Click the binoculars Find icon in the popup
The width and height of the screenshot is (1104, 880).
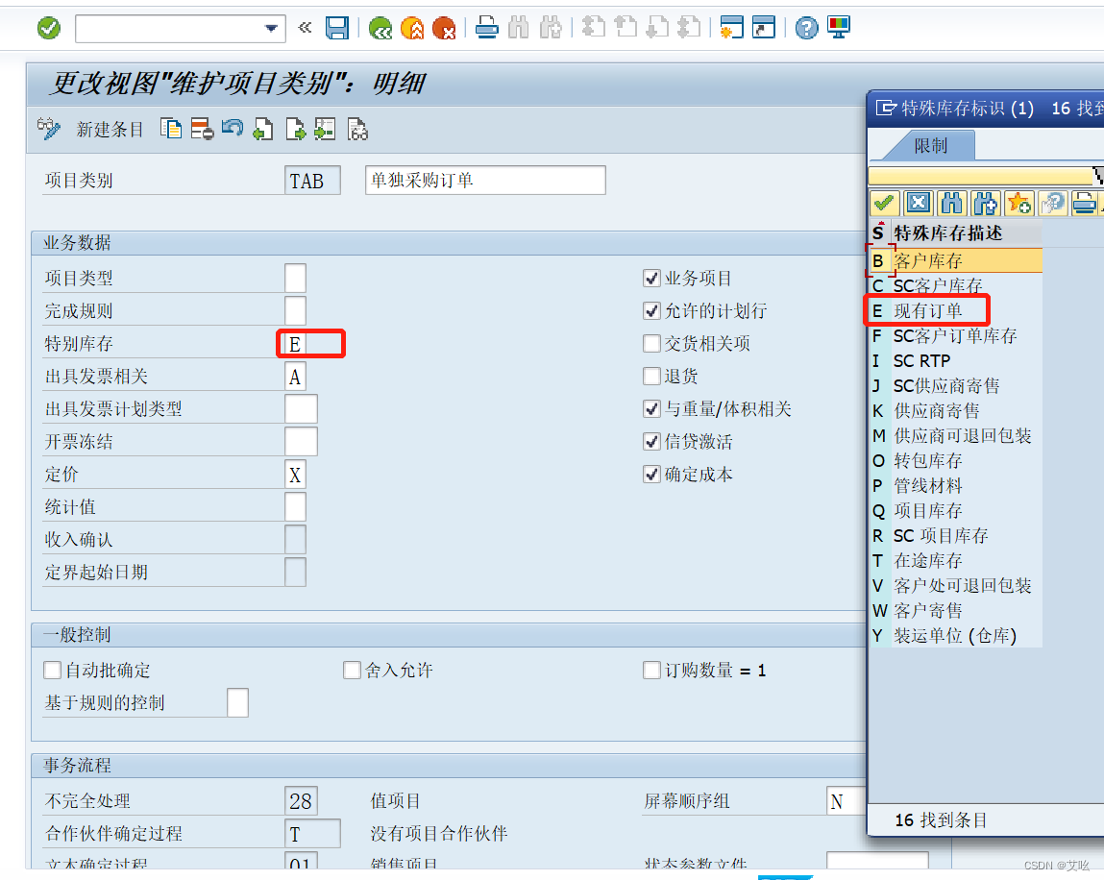pos(950,203)
